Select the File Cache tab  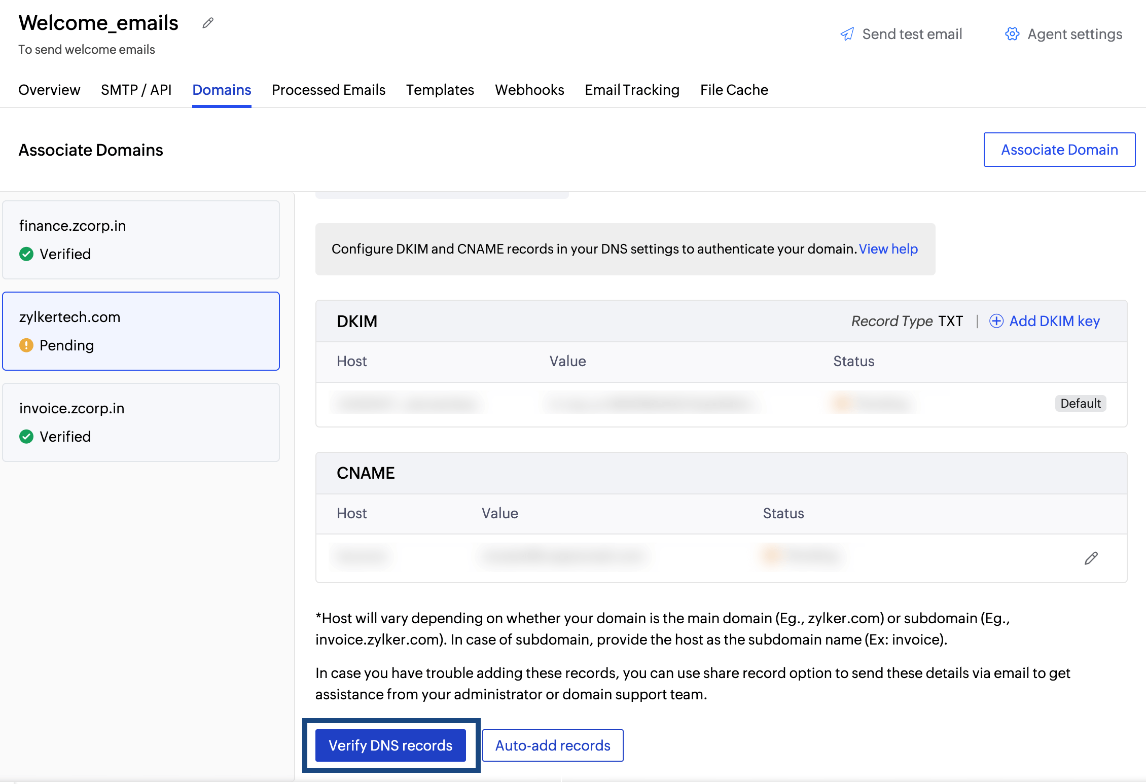click(734, 90)
